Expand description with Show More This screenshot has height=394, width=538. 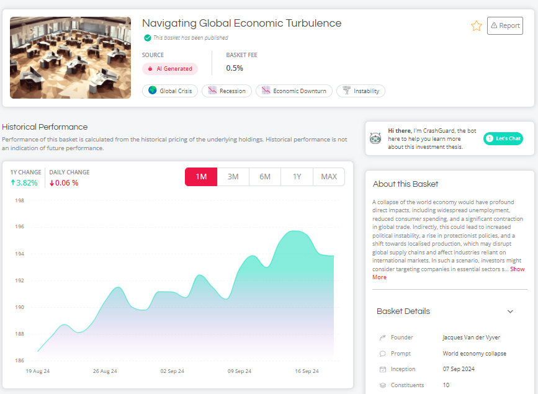point(448,273)
